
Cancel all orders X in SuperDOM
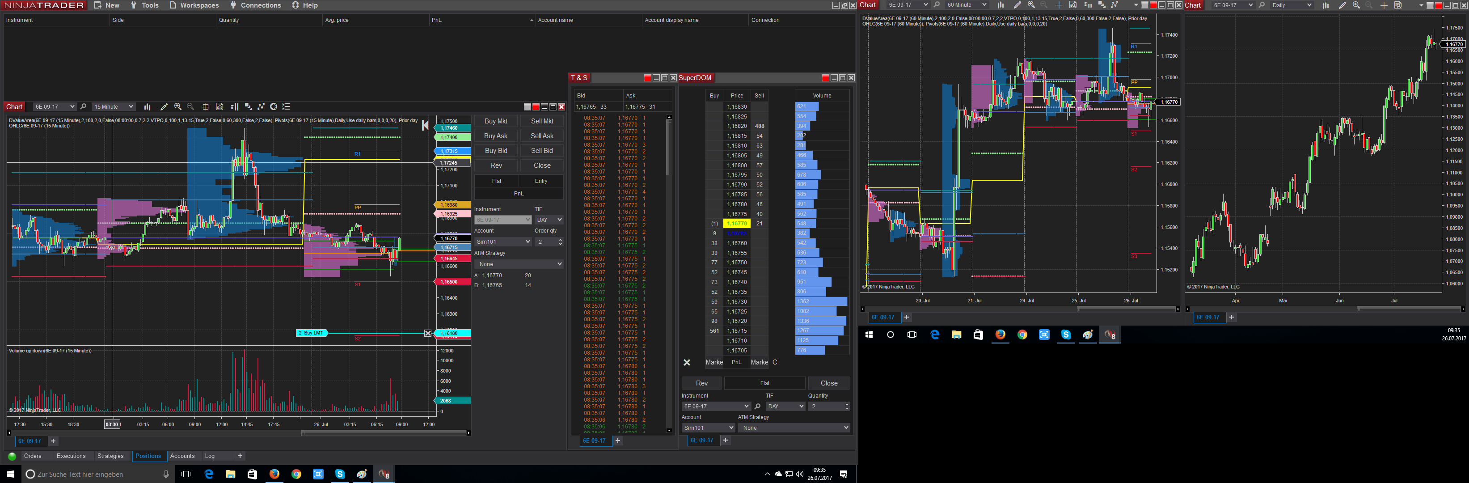[687, 363]
